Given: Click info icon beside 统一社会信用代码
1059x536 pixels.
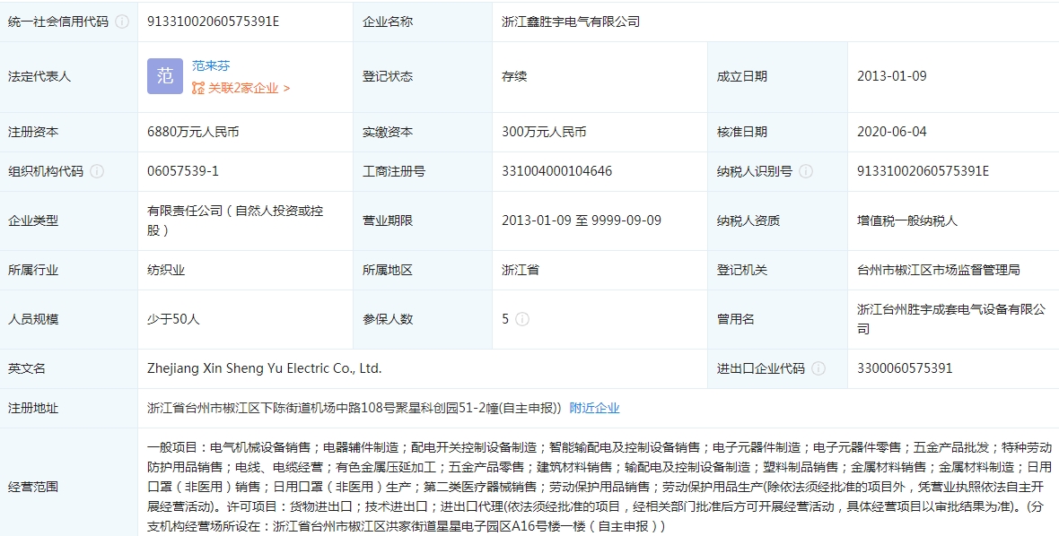Looking at the screenshot, I should (x=122, y=22).
